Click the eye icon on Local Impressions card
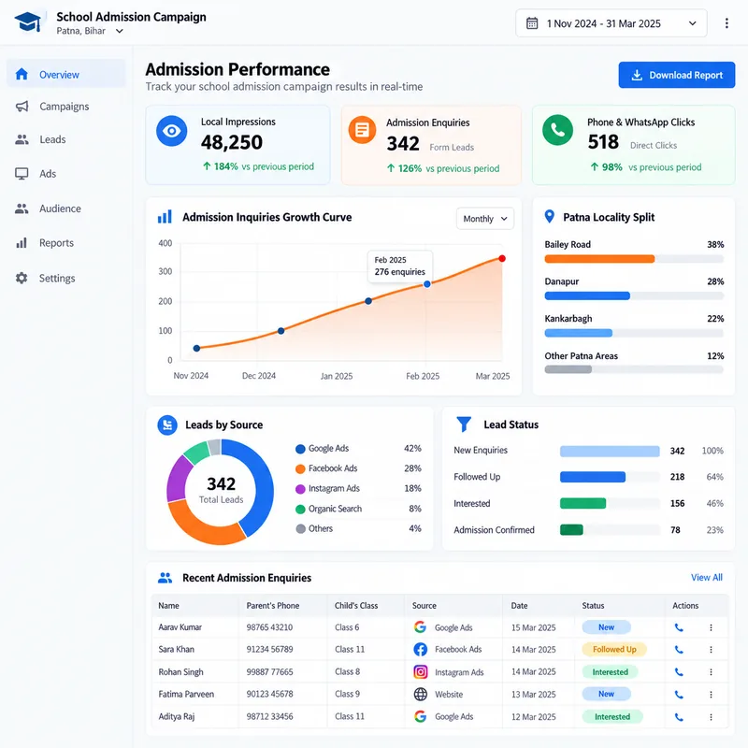Viewport: 748px width, 748px height. pos(171,131)
